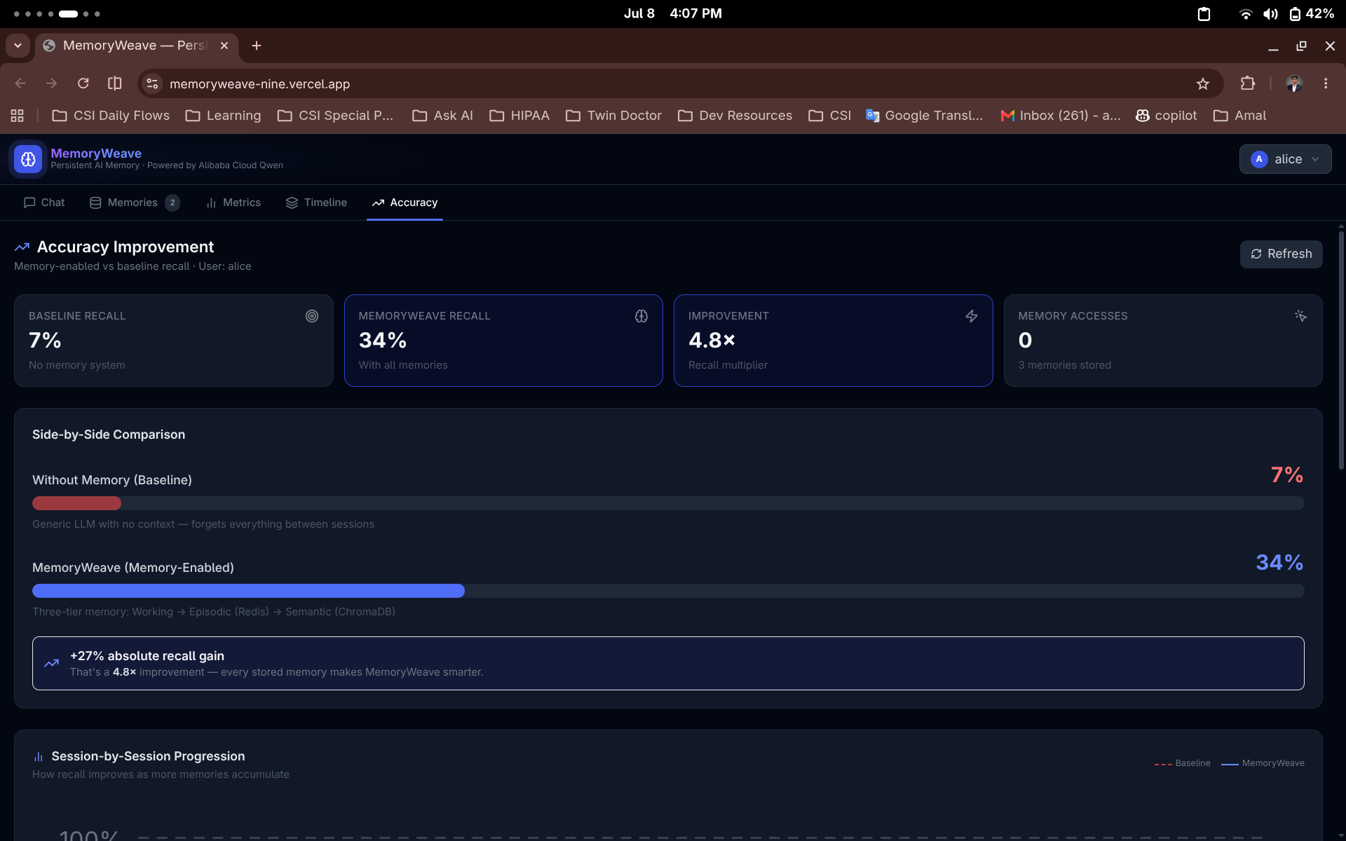Click the '3 memories stored' text
This screenshot has width=1346, height=841.
tap(1064, 365)
